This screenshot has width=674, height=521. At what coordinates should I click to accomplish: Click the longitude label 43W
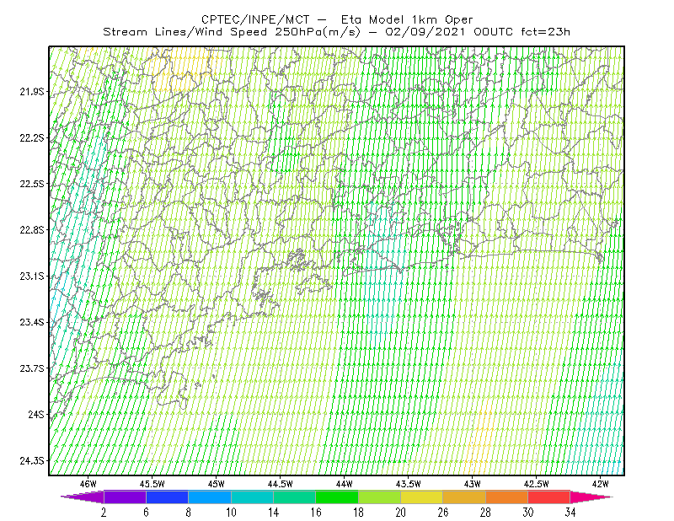pos(473,484)
